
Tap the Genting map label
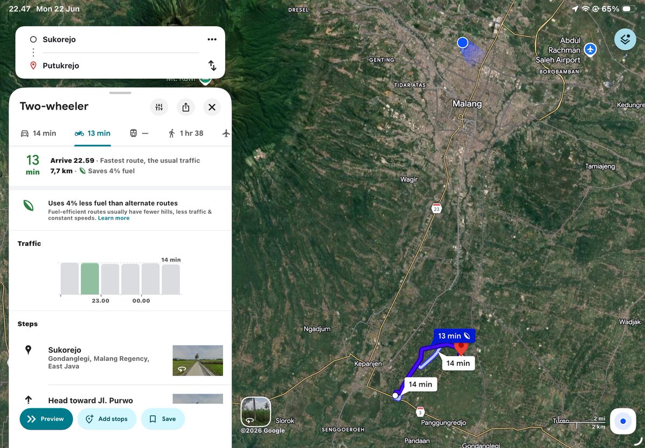(x=382, y=60)
